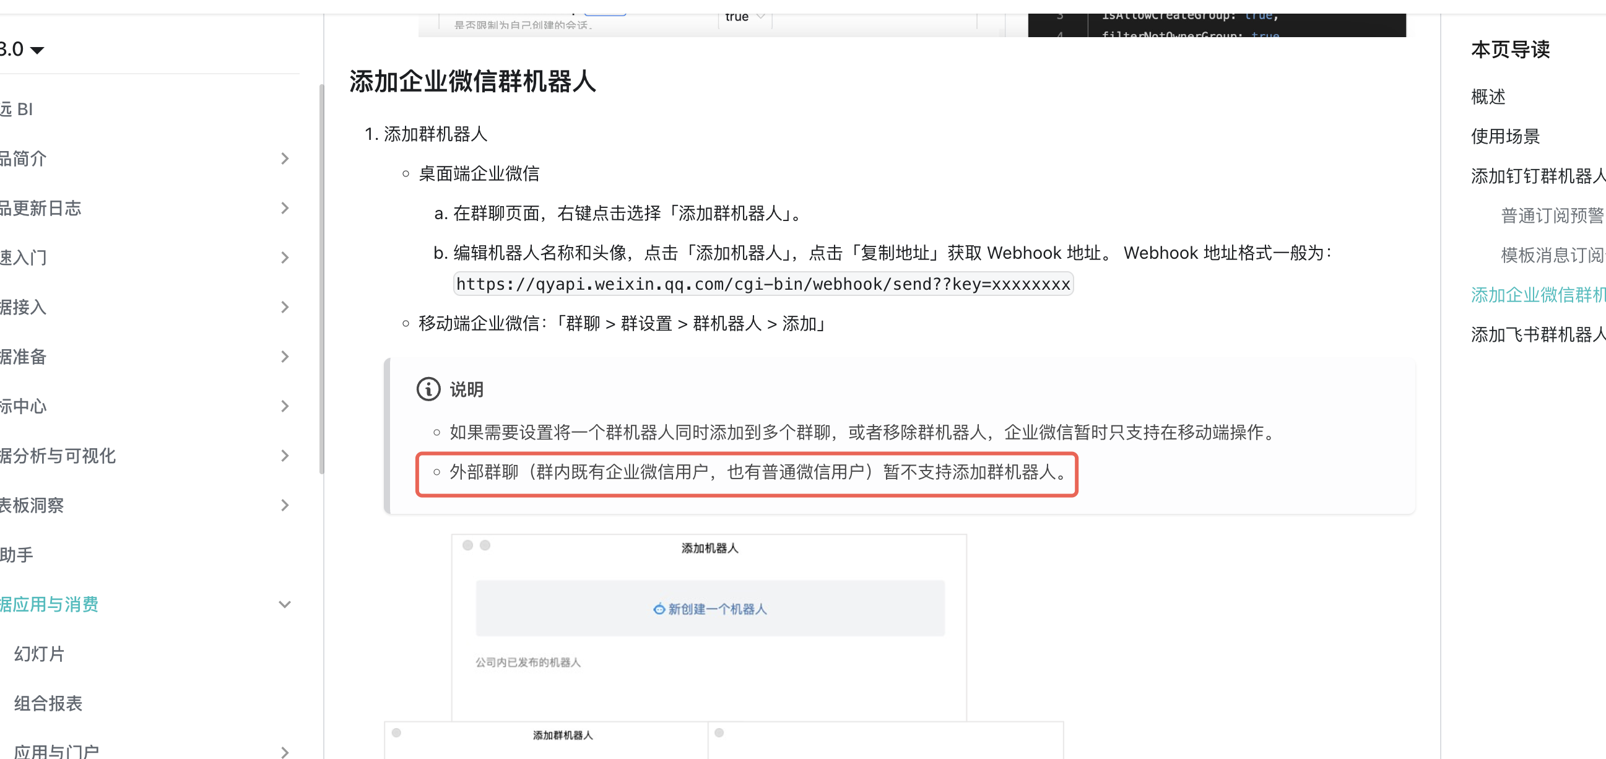Open the version dropdown arrow next to 3.0
The width and height of the screenshot is (1606, 759).
[37, 50]
